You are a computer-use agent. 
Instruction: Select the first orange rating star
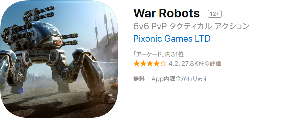[x=136, y=64]
